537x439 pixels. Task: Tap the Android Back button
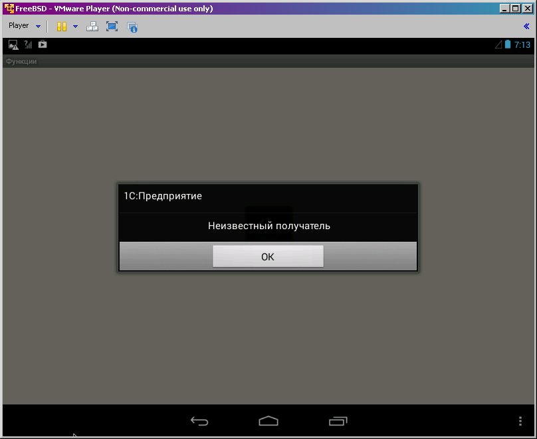click(199, 420)
